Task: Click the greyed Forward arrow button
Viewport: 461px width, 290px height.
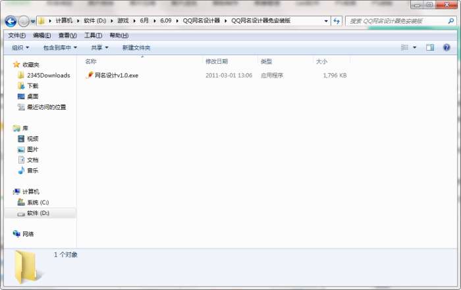Action: click(24, 21)
